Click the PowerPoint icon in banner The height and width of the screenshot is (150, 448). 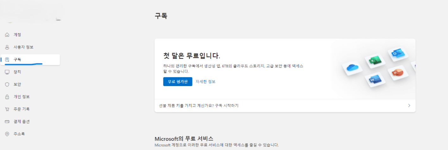coord(398,73)
